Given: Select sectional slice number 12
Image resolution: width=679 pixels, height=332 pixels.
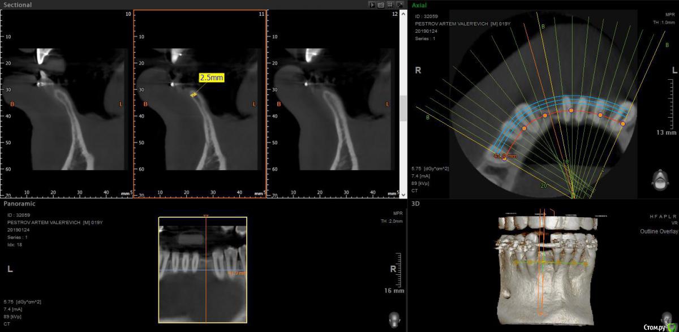Looking at the screenshot, I should point(394,13).
